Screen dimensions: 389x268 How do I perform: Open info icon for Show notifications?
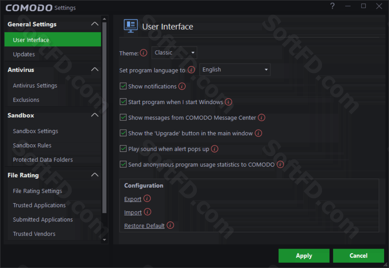pyautogui.click(x=182, y=86)
